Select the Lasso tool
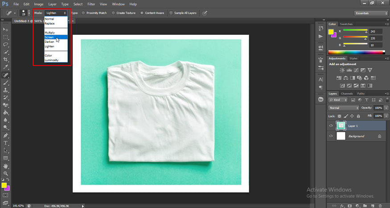The image size is (390, 208). [x=5, y=45]
